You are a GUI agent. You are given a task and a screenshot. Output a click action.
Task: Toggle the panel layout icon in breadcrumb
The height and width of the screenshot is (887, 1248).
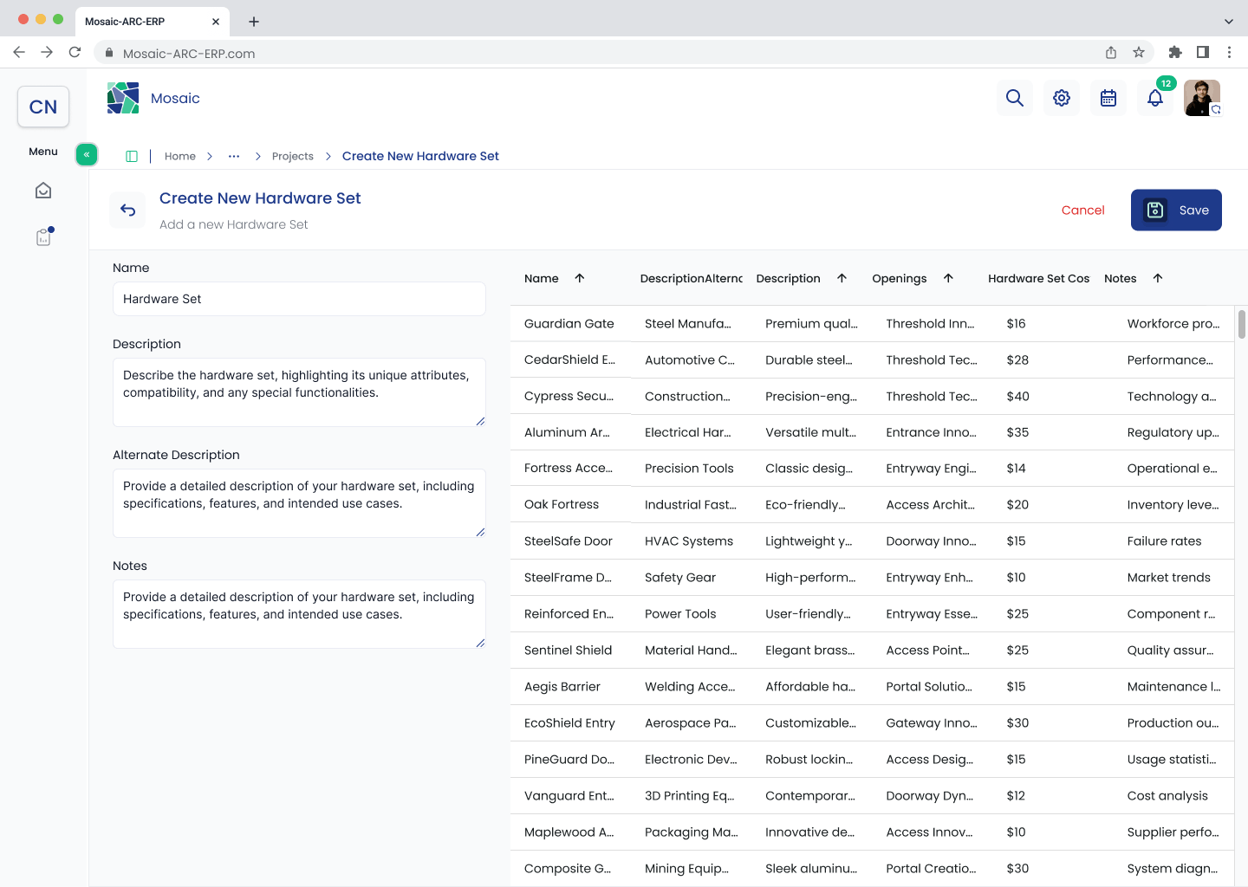(x=132, y=156)
